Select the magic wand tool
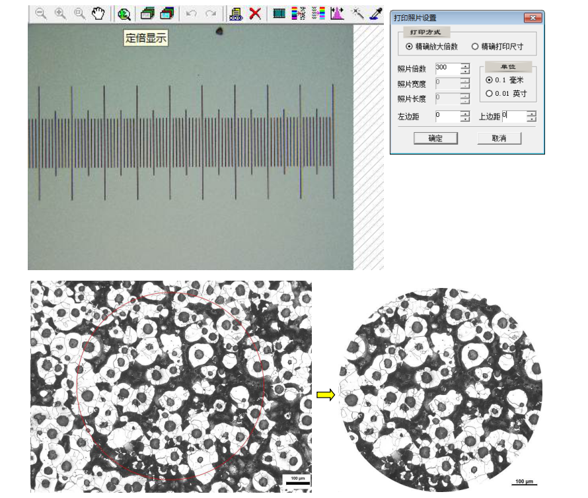 [x=357, y=13]
